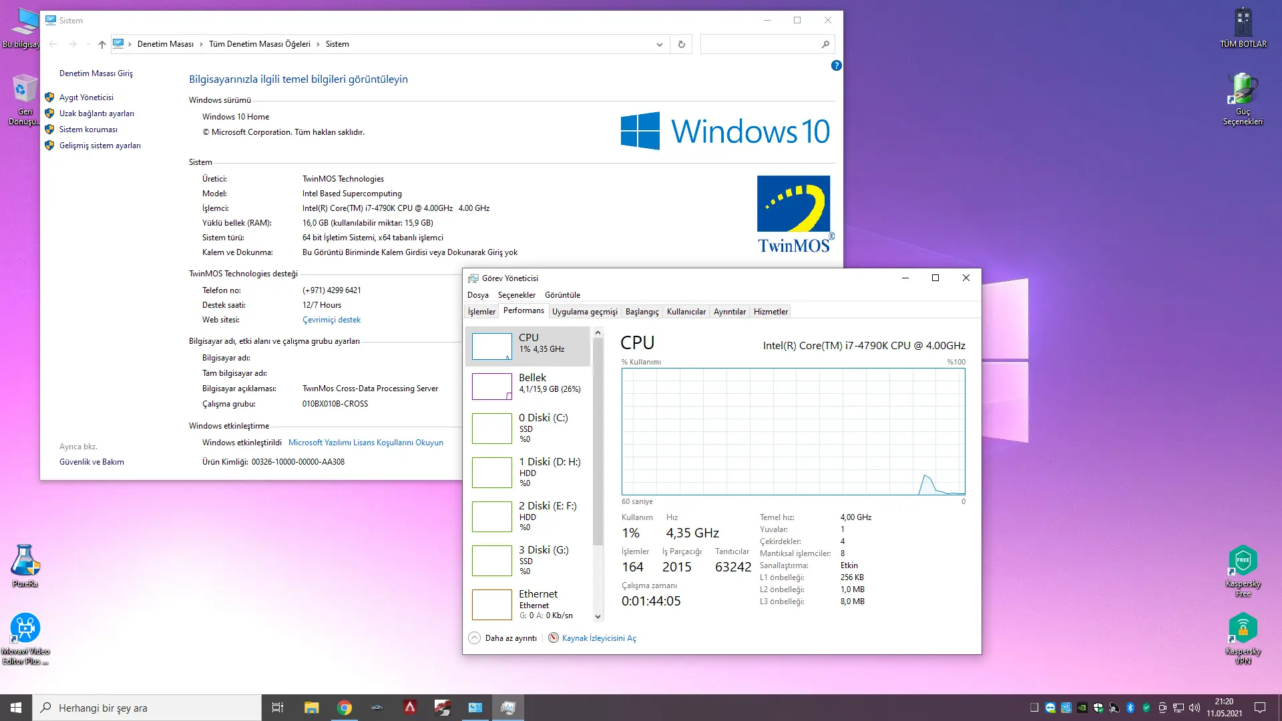Image resolution: width=1282 pixels, height=721 pixels.
Task: Select Kaspersky VPN desktop shortcut
Action: click(x=1243, y=639)
